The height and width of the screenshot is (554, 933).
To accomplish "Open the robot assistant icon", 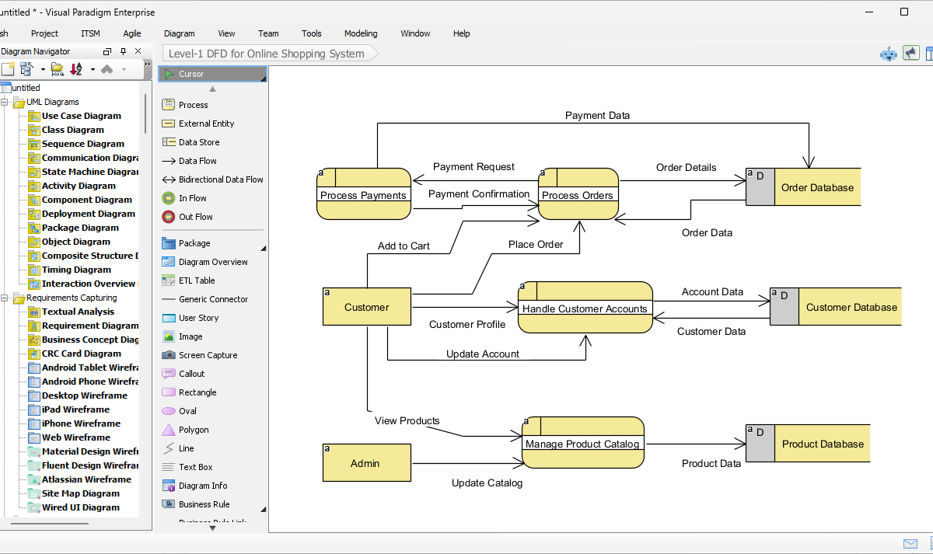I will click(x=888, y=54).
